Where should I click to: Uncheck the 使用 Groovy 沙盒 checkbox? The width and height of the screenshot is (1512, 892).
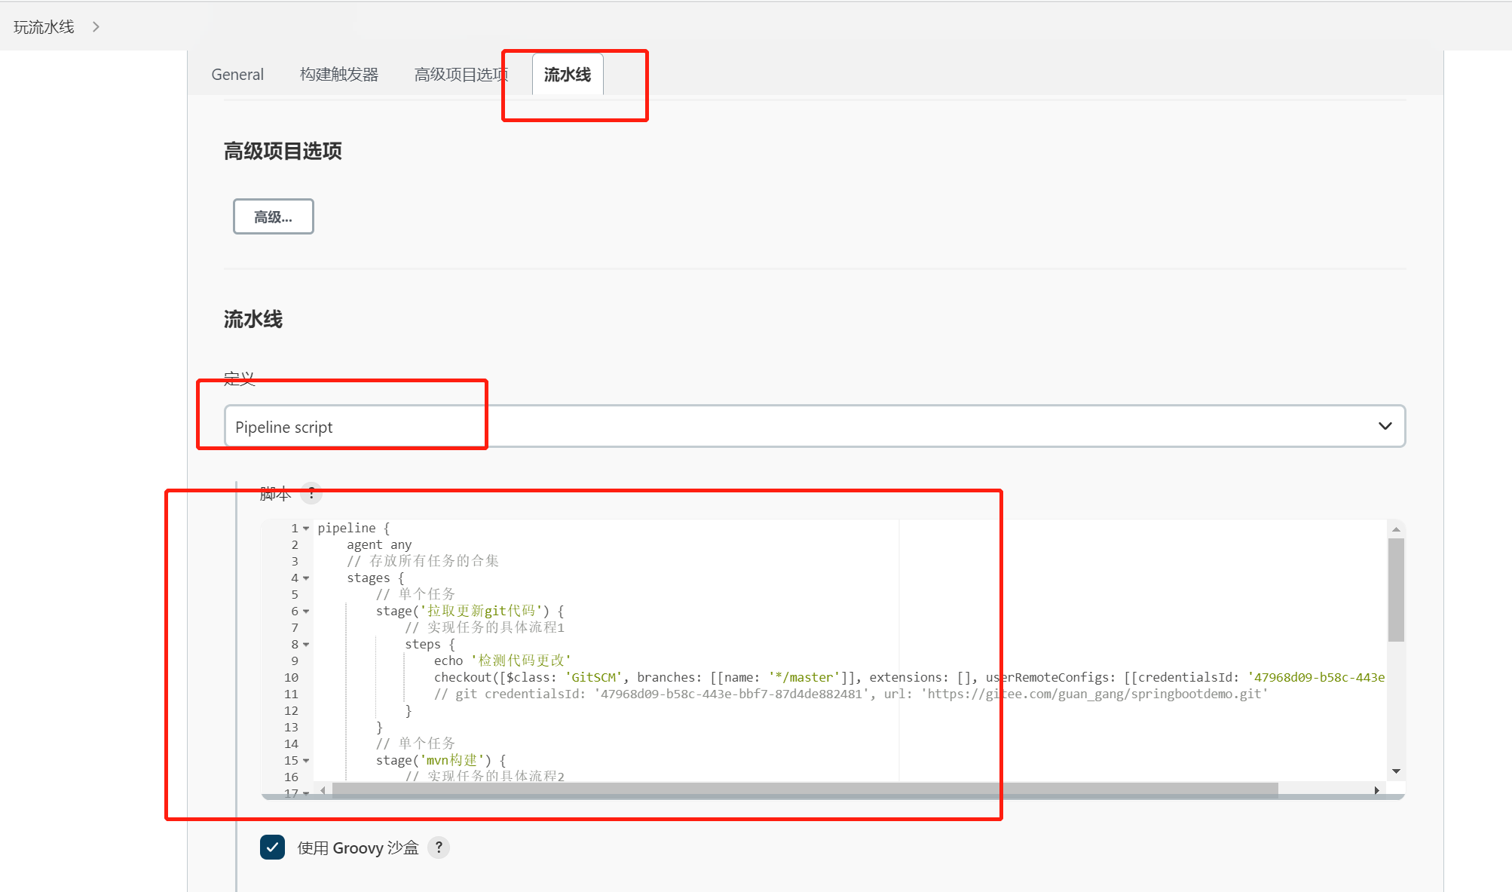click(x=272, y=848)
